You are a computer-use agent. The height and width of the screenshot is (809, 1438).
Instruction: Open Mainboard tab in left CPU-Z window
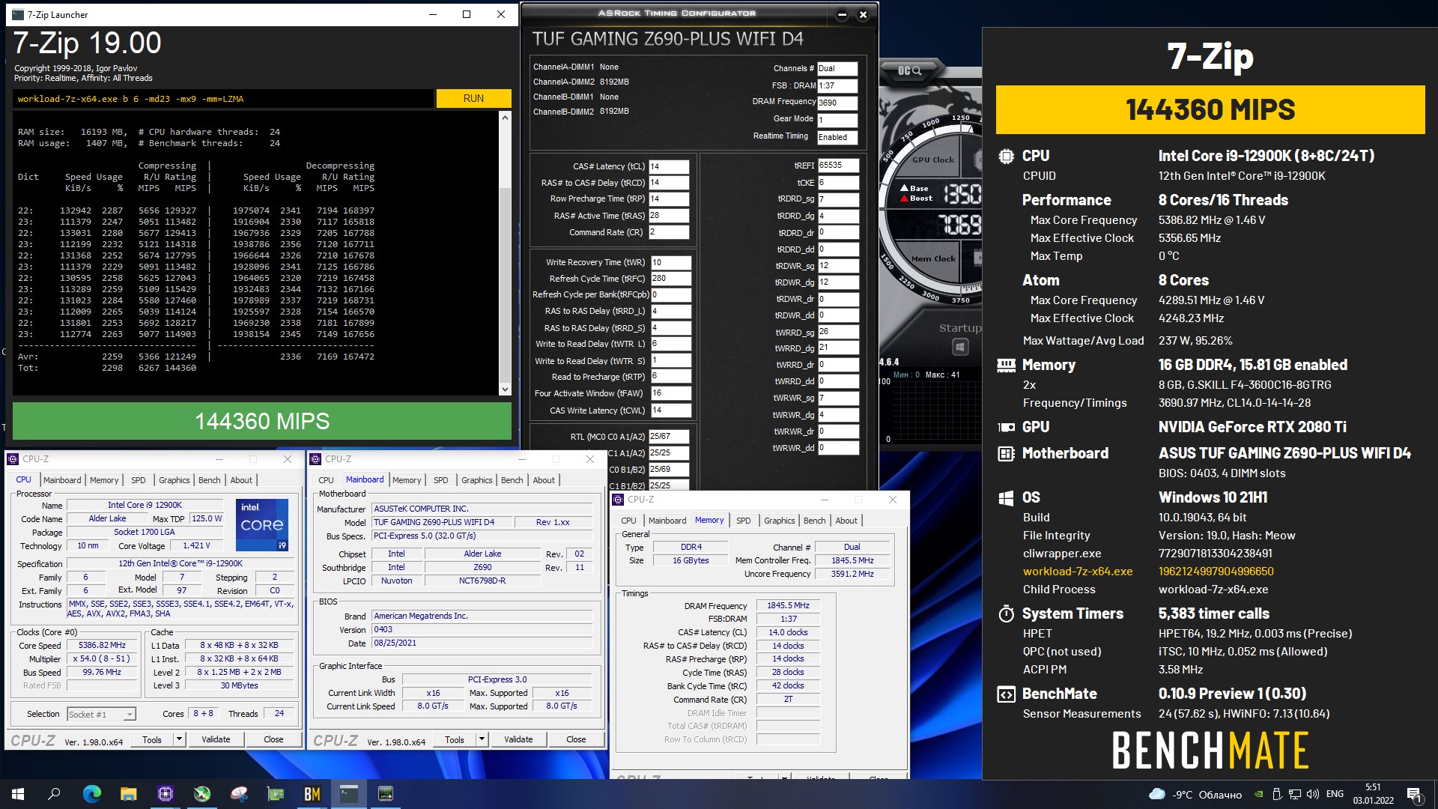62,480
